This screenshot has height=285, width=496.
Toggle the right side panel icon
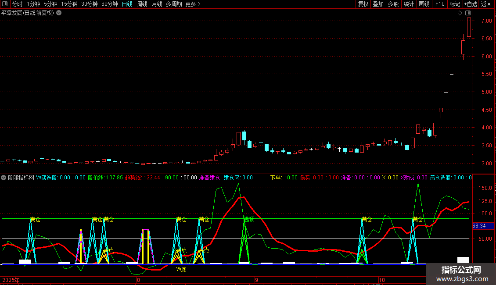[468, 13]
